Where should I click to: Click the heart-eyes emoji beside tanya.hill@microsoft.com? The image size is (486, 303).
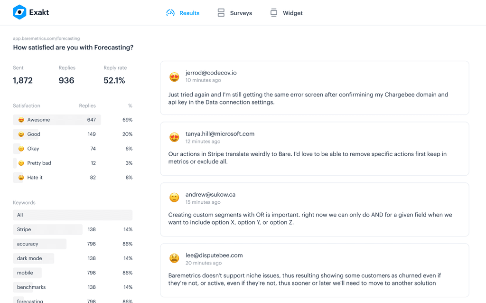click(x=174, y=137)
